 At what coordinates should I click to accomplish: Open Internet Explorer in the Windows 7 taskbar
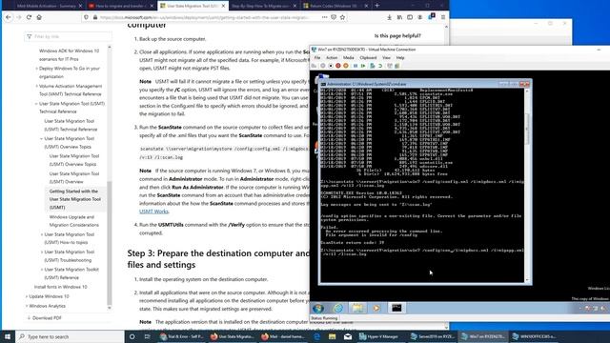click(x=338, y=308)
